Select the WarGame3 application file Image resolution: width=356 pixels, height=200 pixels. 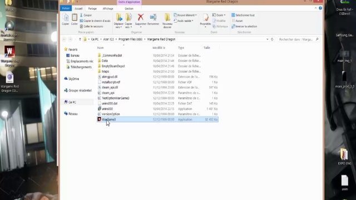point(157,119)
